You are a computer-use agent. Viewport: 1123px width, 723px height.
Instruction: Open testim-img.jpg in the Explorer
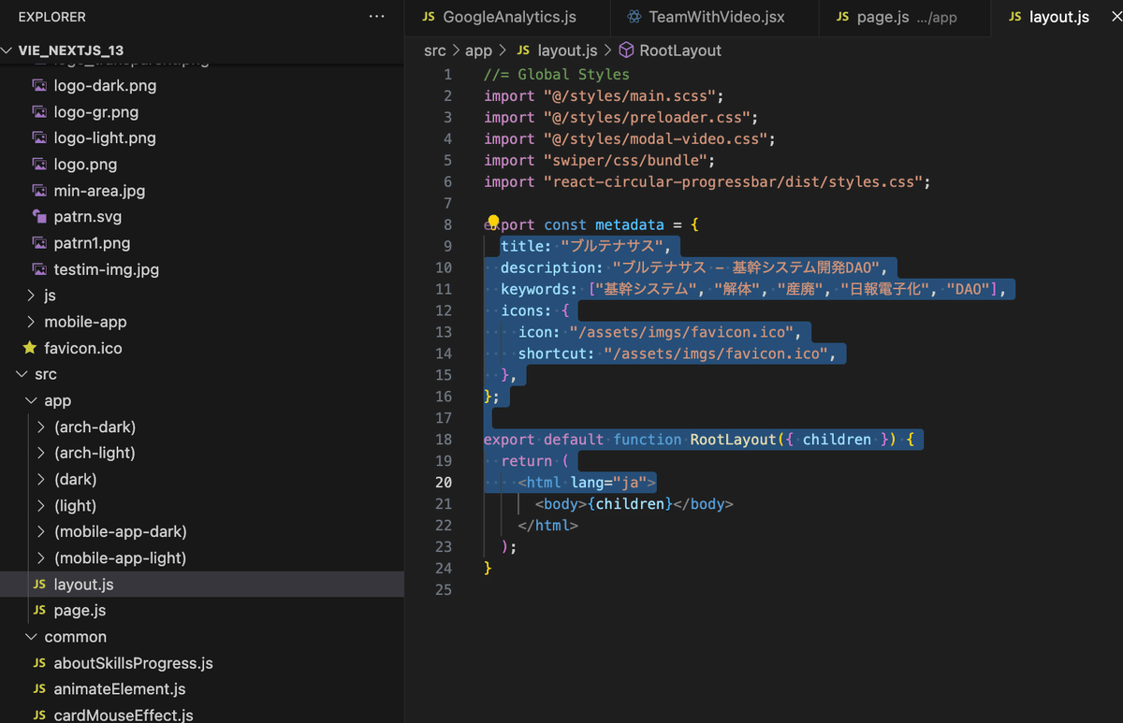106,269
